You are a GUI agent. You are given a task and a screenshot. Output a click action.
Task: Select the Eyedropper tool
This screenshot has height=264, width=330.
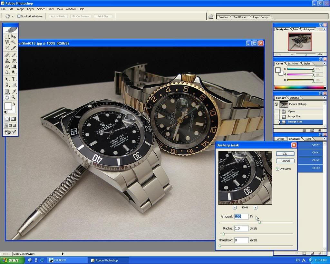14,92
